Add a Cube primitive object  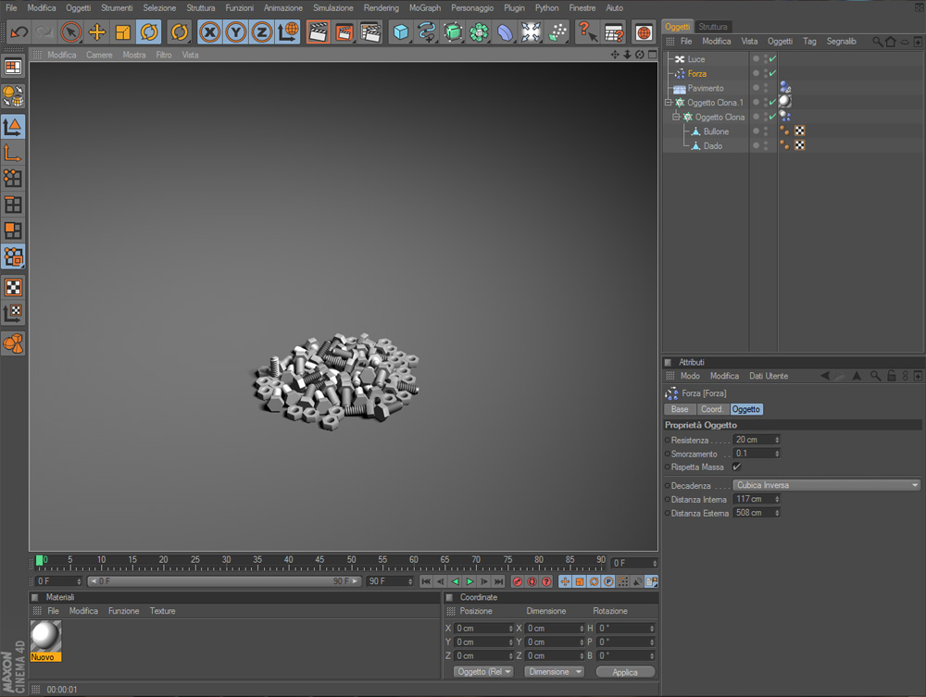pos(400,32)
